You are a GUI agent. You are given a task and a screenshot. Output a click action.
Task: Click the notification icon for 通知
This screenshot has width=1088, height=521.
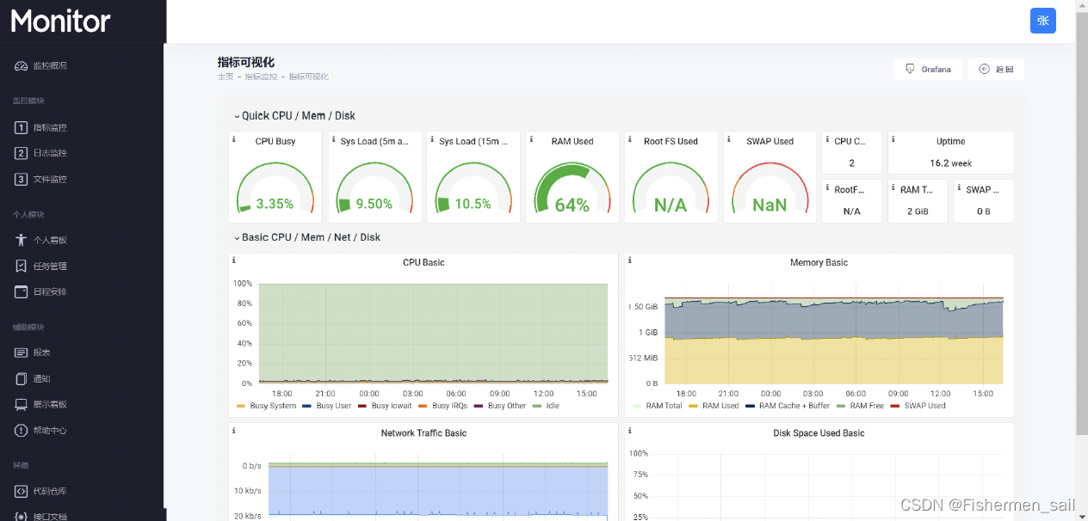[22, 379]
